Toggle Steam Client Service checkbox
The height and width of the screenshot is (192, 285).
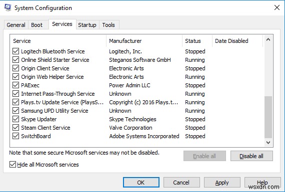point(16,128)
